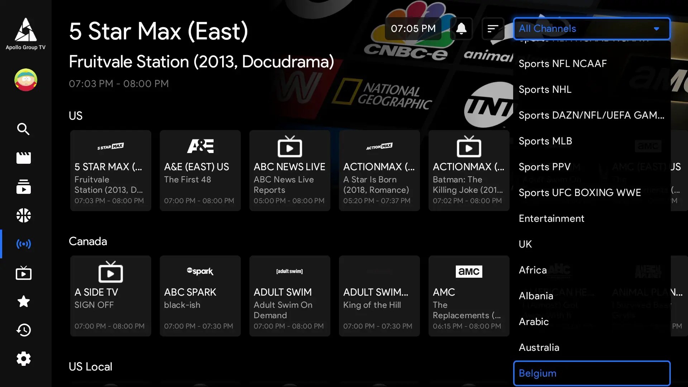Viewport: 688px width, 387px height.
Task: Play AMC showing The Replacements
Action: (x=469, y=296)
